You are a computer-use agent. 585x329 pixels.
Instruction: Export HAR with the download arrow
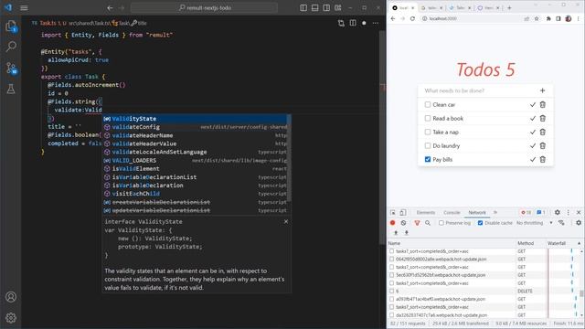click(x=406, y=233)
